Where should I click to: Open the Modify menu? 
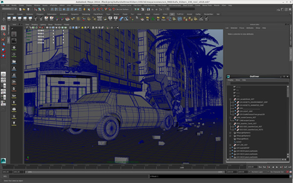coord(14,5)
